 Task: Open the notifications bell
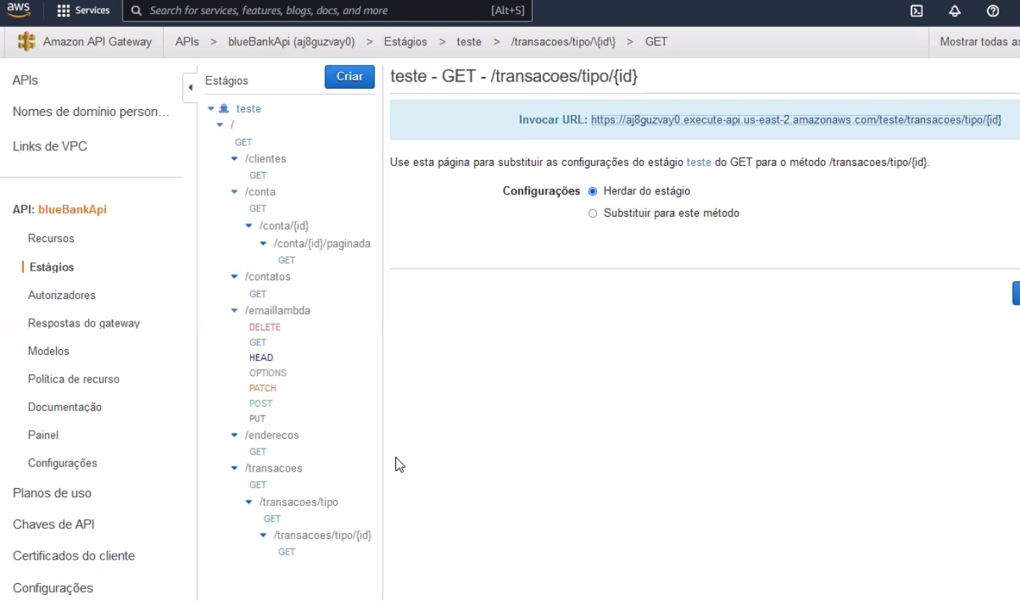pos(954,10)
